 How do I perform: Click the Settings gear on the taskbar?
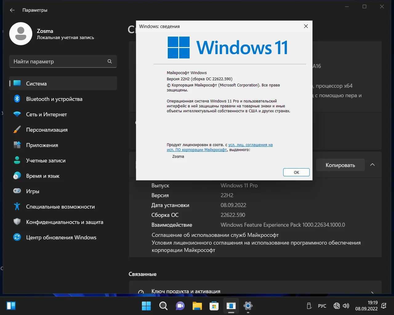pyautogui.click(x=248, y=306)
